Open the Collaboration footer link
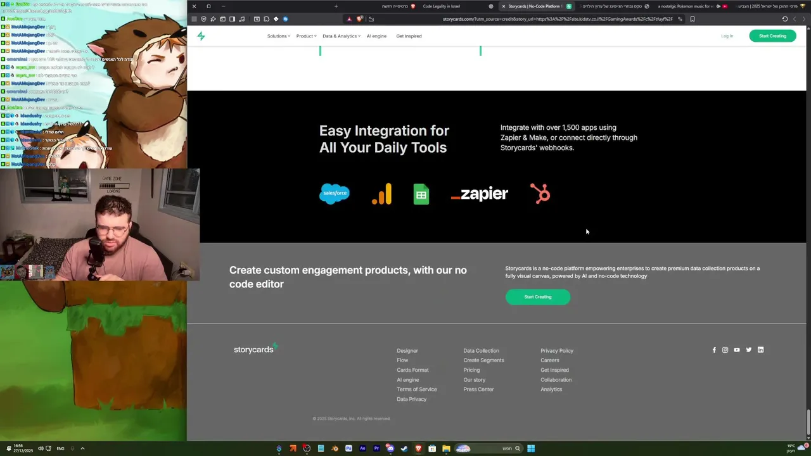 pos(556,380)
